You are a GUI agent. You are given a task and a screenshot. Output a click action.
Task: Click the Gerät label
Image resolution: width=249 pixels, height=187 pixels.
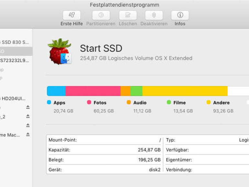[55, 170]
